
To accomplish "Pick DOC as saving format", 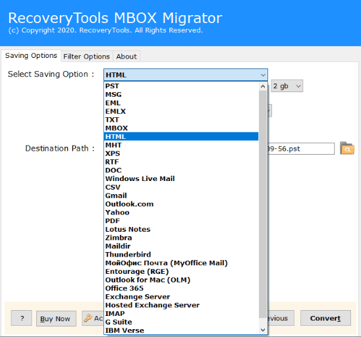I will click(181, 170).
